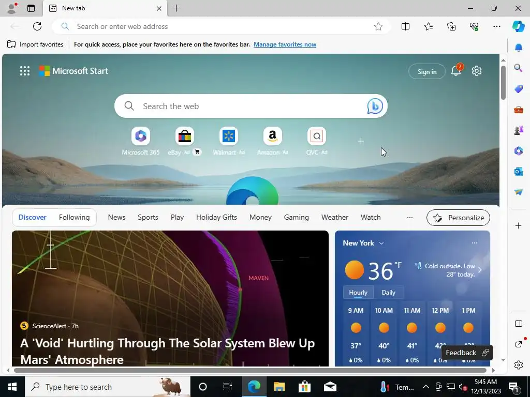
Task: Open the Money feed tab
Action: coord(260,218)
